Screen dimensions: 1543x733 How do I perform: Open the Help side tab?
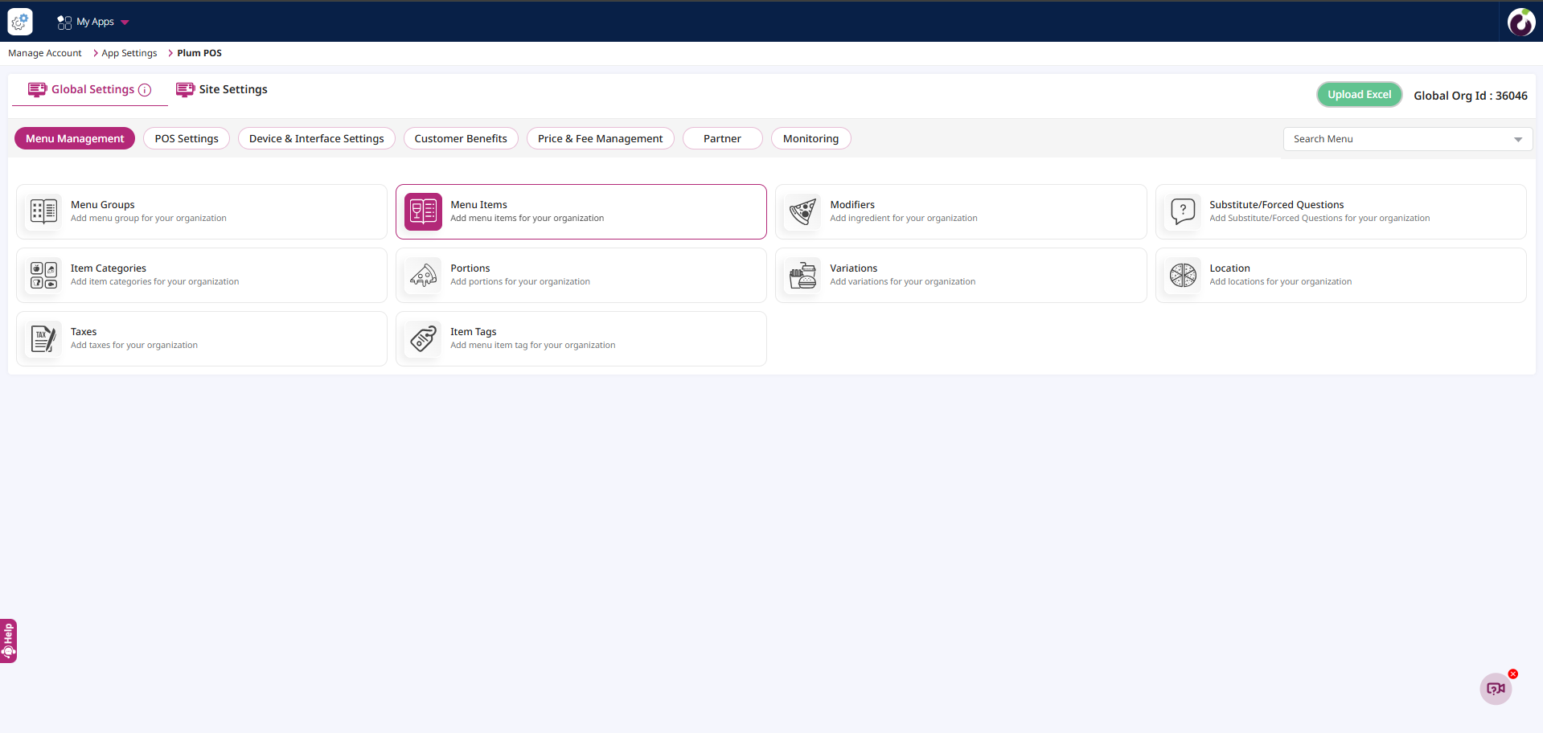click(8, 641)
